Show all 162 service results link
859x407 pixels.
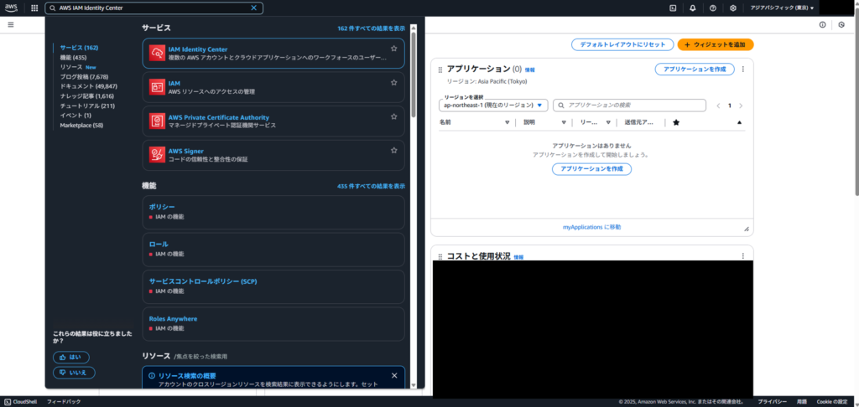click(x=372, y=28)
